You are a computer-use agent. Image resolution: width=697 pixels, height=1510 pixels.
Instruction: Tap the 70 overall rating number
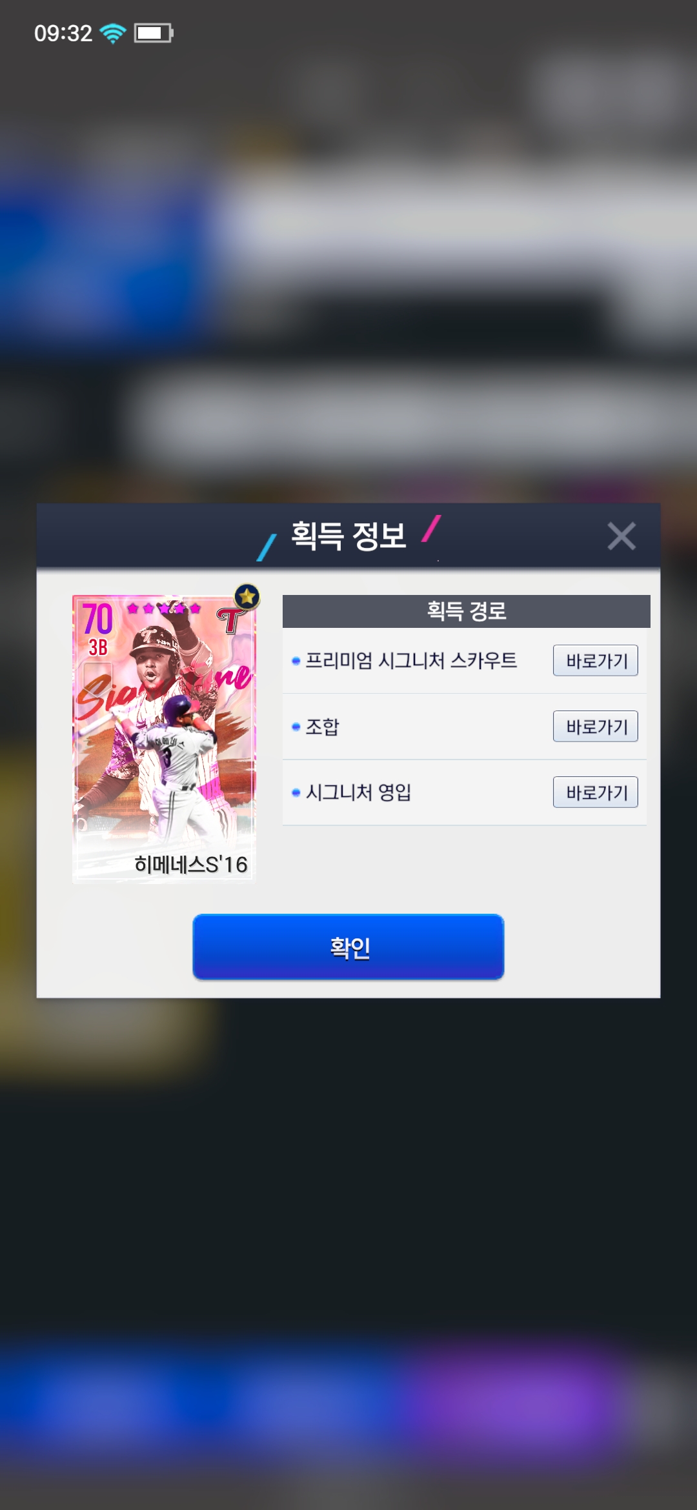coord(97,618)
